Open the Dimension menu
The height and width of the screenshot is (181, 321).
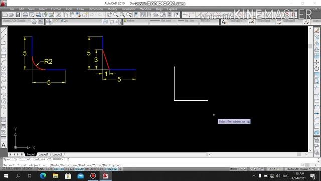coord(96,9)
